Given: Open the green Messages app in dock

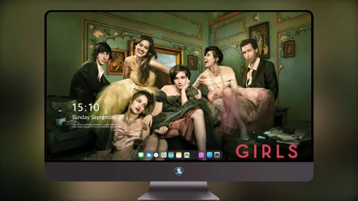Looking at the screenshot, I should 141,155.
